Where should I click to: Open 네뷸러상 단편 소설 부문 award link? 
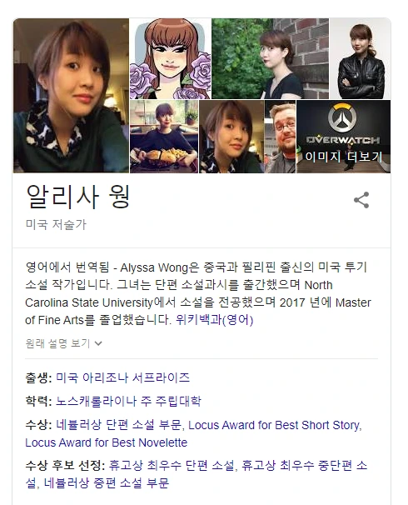tap(119, 425)
